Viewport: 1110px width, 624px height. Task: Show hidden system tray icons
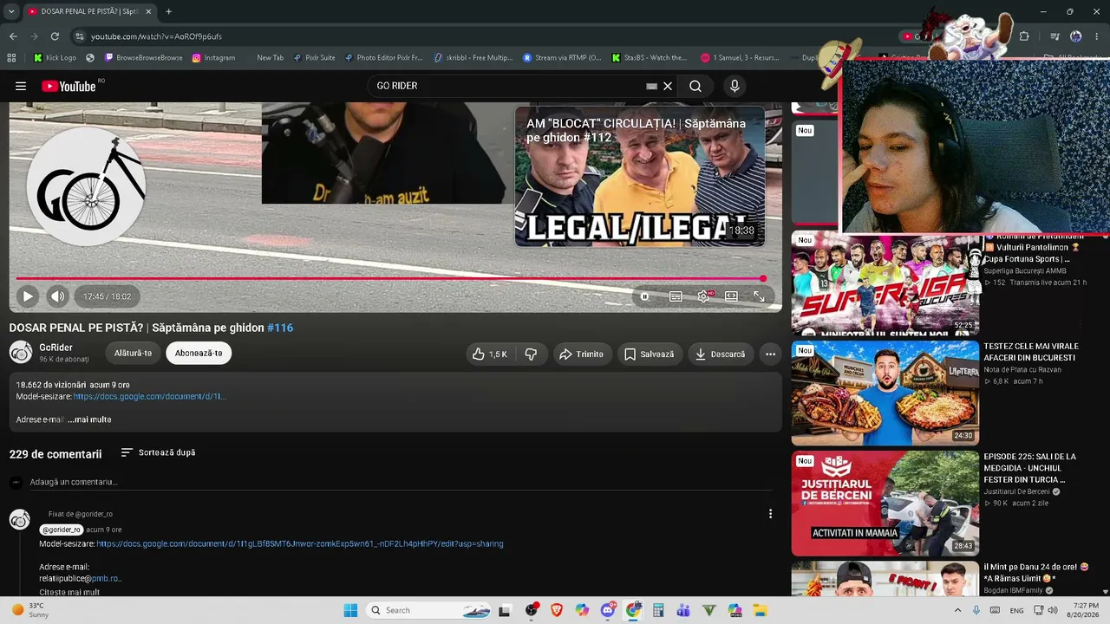click(957, 610)
